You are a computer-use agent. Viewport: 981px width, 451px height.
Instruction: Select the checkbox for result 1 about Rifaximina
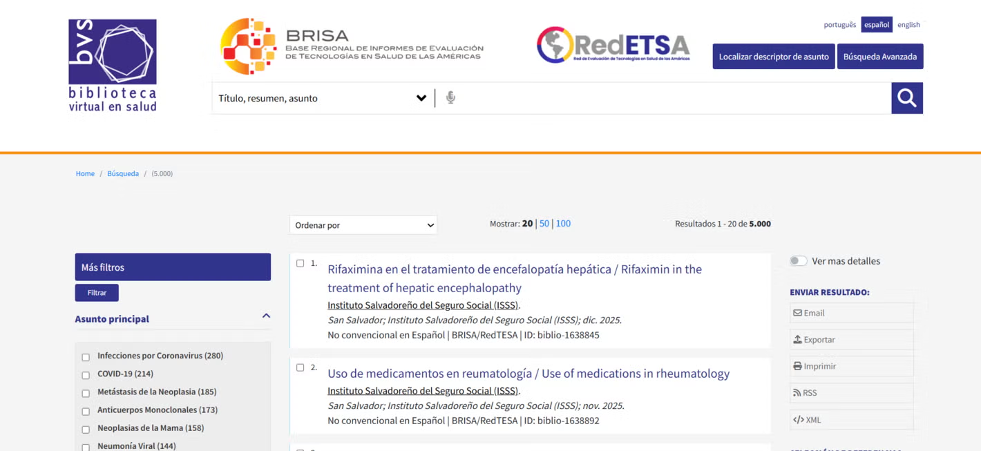(300, 263)
